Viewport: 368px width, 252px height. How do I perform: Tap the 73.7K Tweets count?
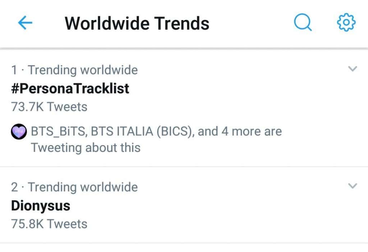(49, 107)
